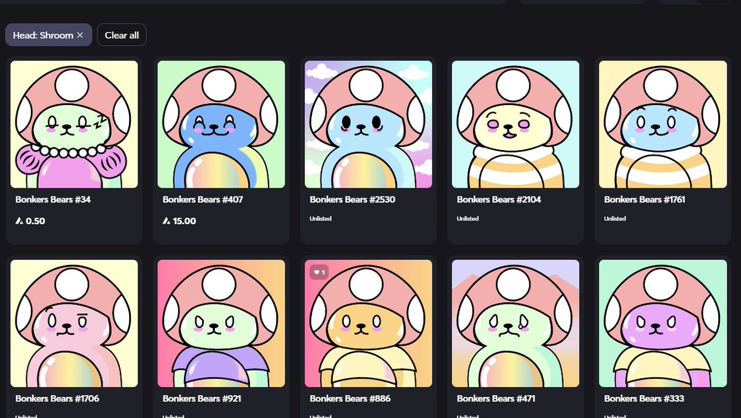Click the 0.50 price under Bonkers Bears #34
The image size is (741, 418).
point(30,220)
